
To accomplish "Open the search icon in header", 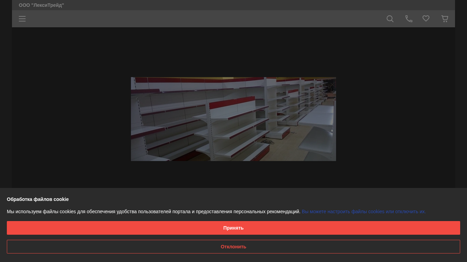I will (390, 19).
